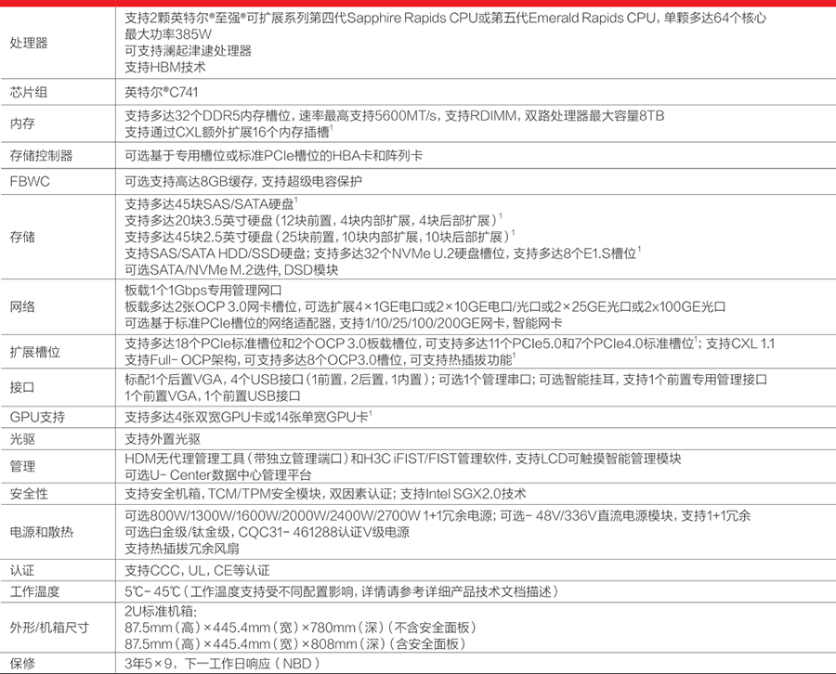Click the 32个DDR5内存槽位 memory line

click(x=395, y=116)
